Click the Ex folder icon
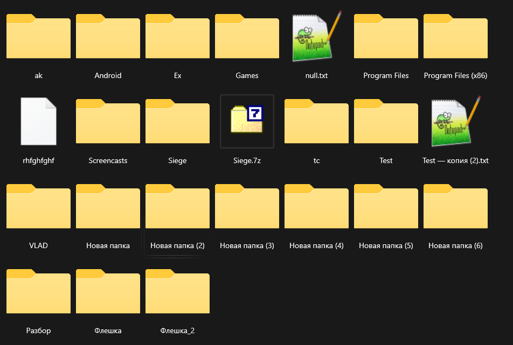The height and width of the screenshot is (345, 513). [x=177, y=36]
